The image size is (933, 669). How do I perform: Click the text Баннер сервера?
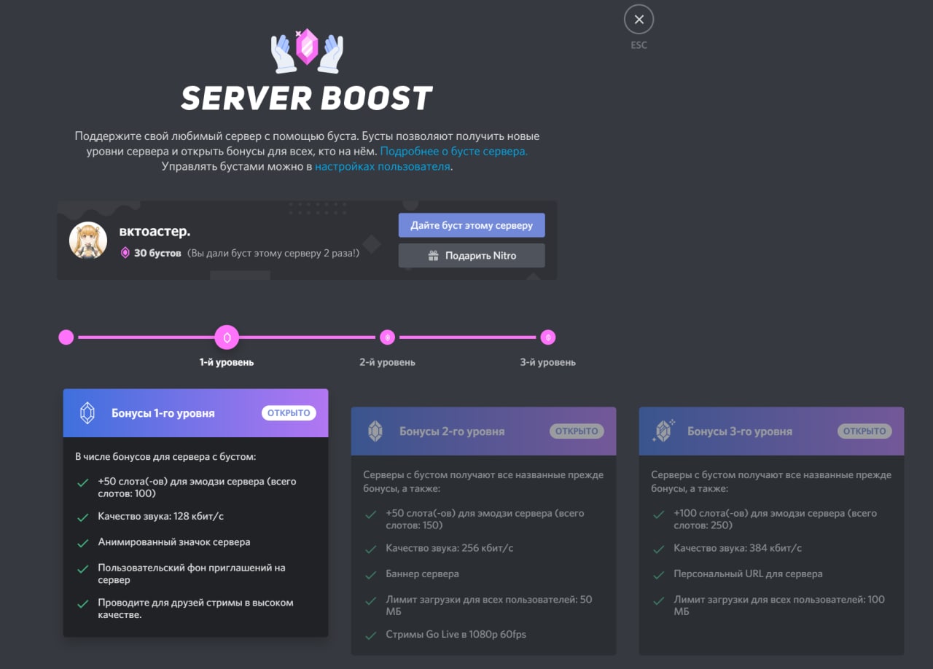tap(423, 574)
